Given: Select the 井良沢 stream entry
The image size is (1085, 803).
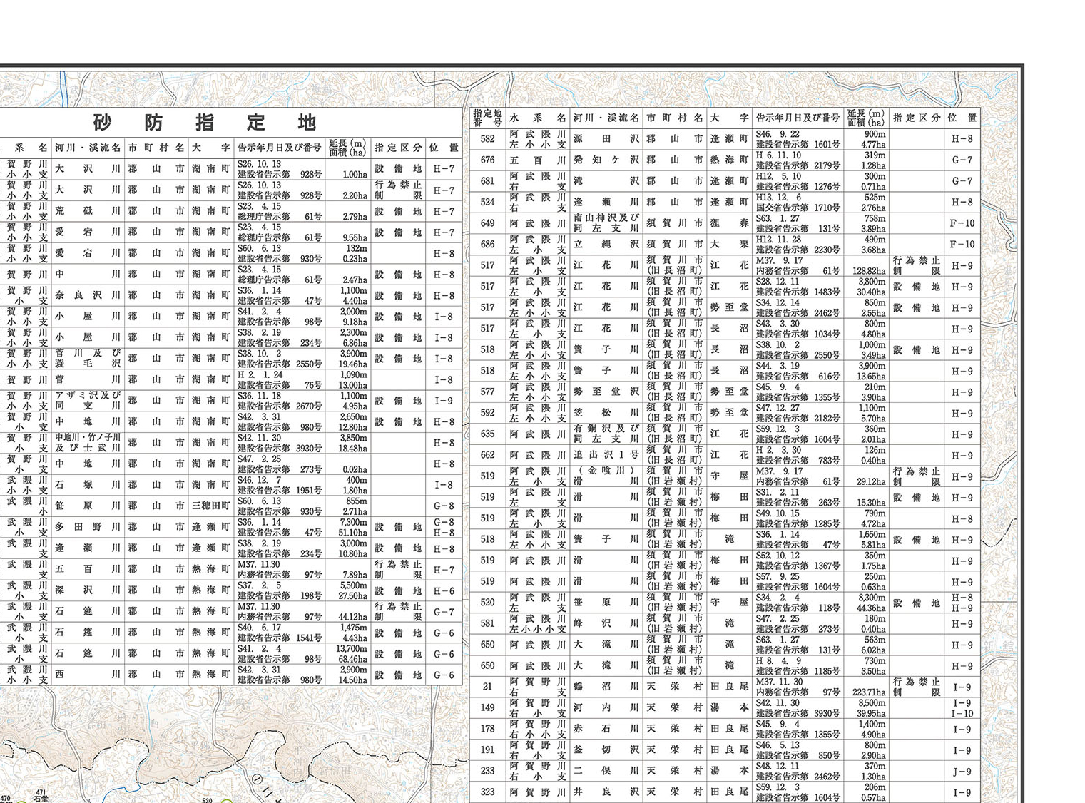Looking at the screenshot, I should (x=606, y=792).
